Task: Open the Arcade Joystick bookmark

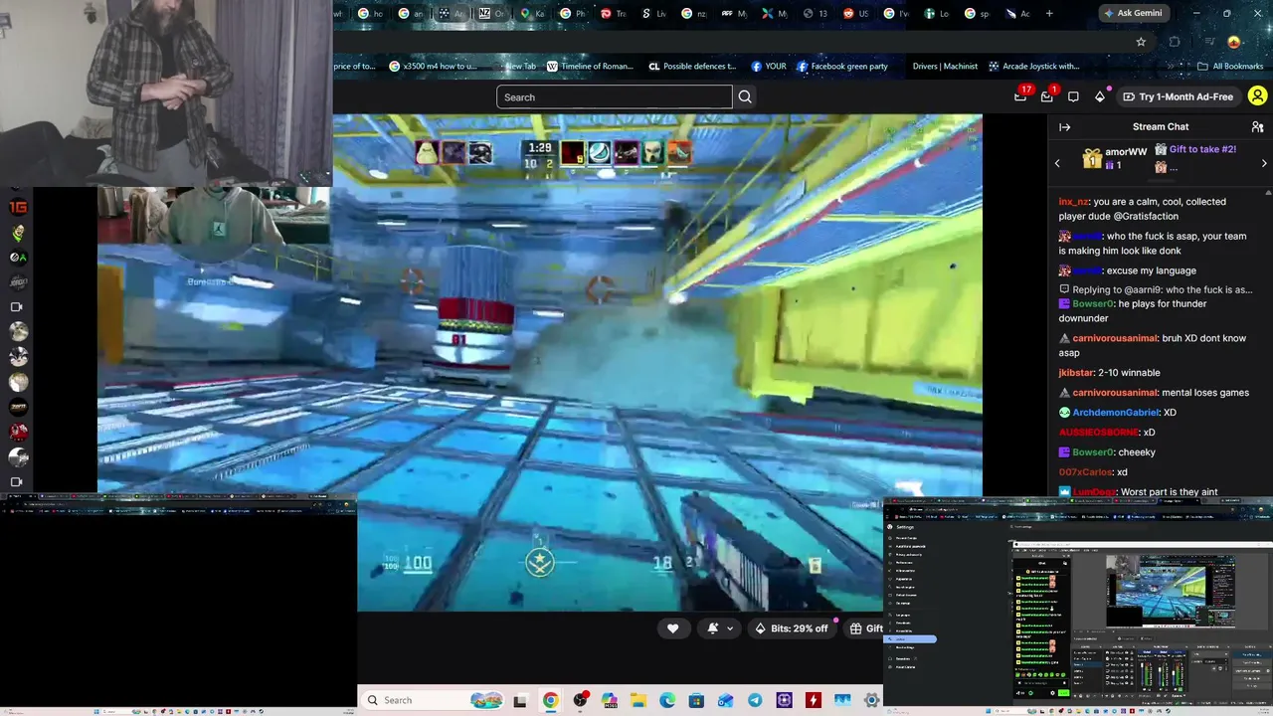Action: click(1033, 67)
